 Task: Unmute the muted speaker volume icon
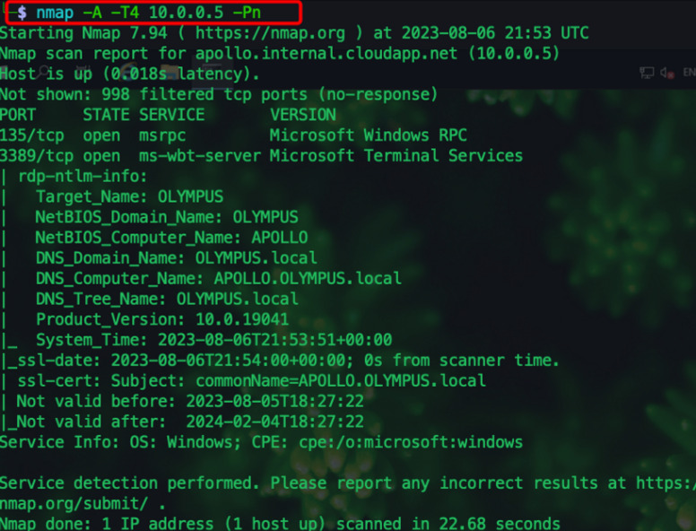pos(667,73)
